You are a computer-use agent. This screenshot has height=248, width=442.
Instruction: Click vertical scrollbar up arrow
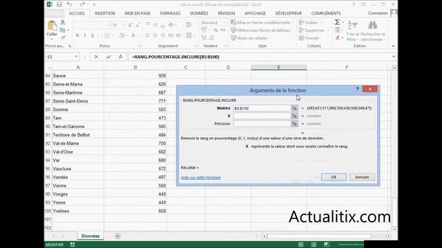click(394, 68)
